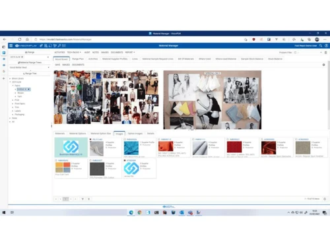330x247 pixels.
Task: Toggle the checkbox on the orange fabric card
Action: coord(159,139)
